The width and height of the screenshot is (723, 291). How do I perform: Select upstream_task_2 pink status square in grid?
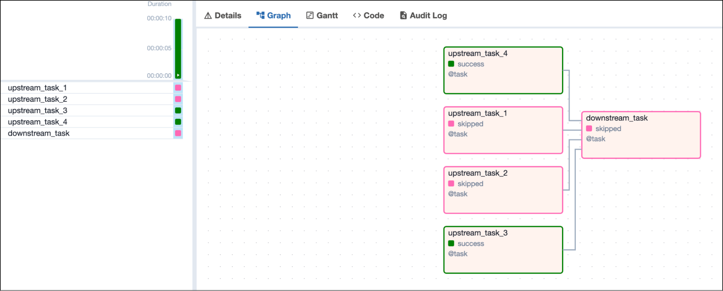pos(178,99)
